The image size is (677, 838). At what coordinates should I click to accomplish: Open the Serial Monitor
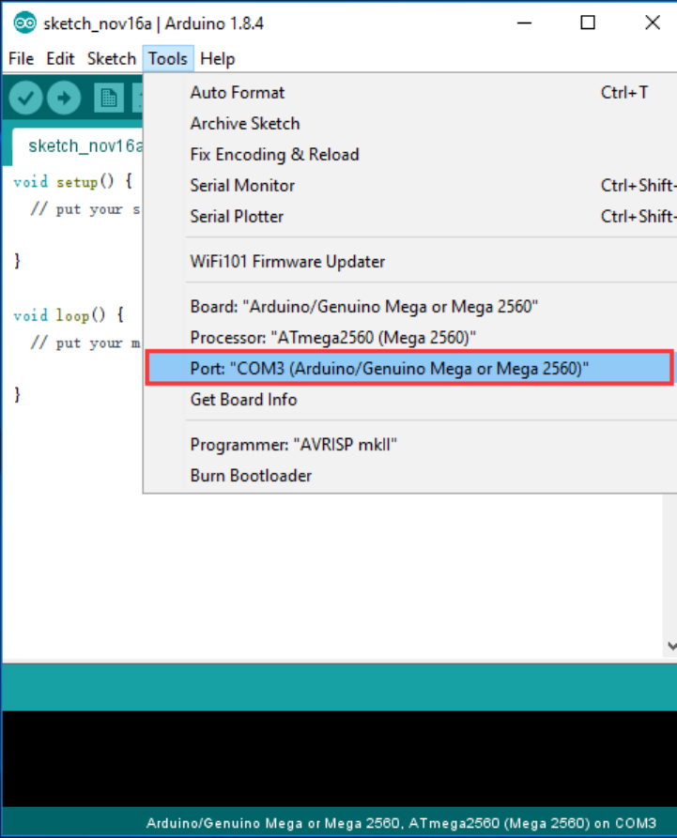[x=409, y=186]
